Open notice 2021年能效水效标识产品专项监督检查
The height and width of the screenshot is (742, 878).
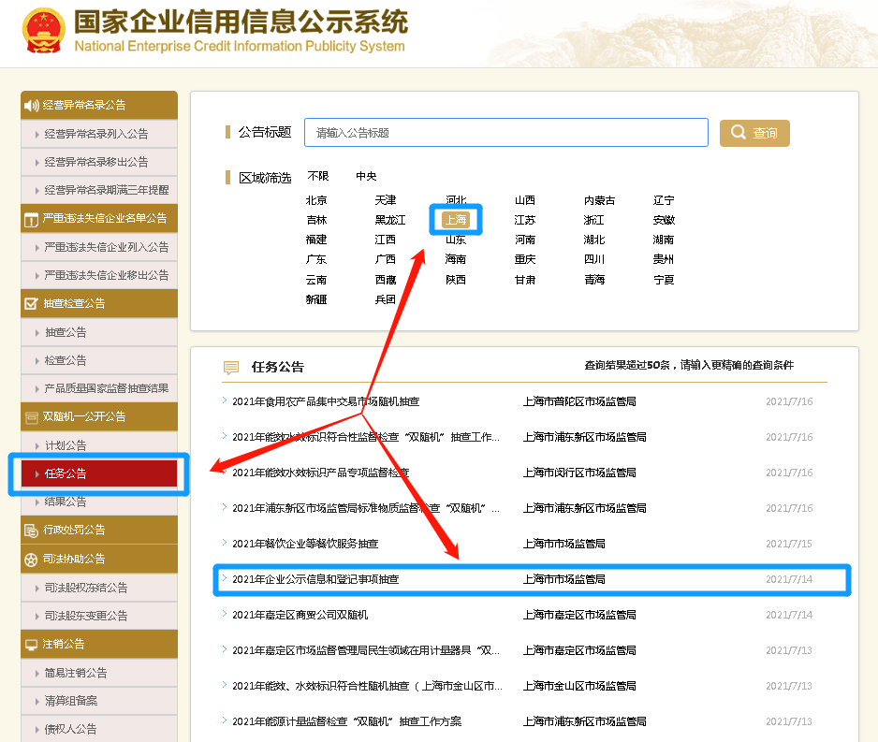[321, 473]
